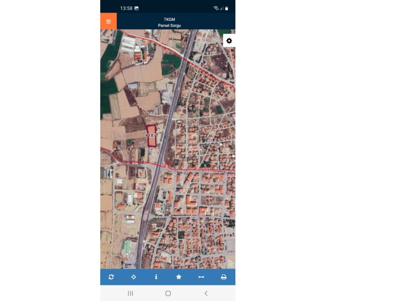
Task: Tap the clock showing 13:58
Action: click(126, 8)
